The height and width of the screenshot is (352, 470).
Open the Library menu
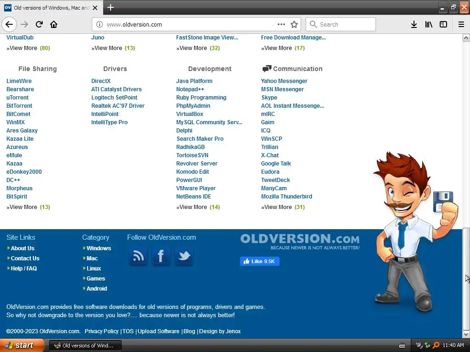coord(429,24)
